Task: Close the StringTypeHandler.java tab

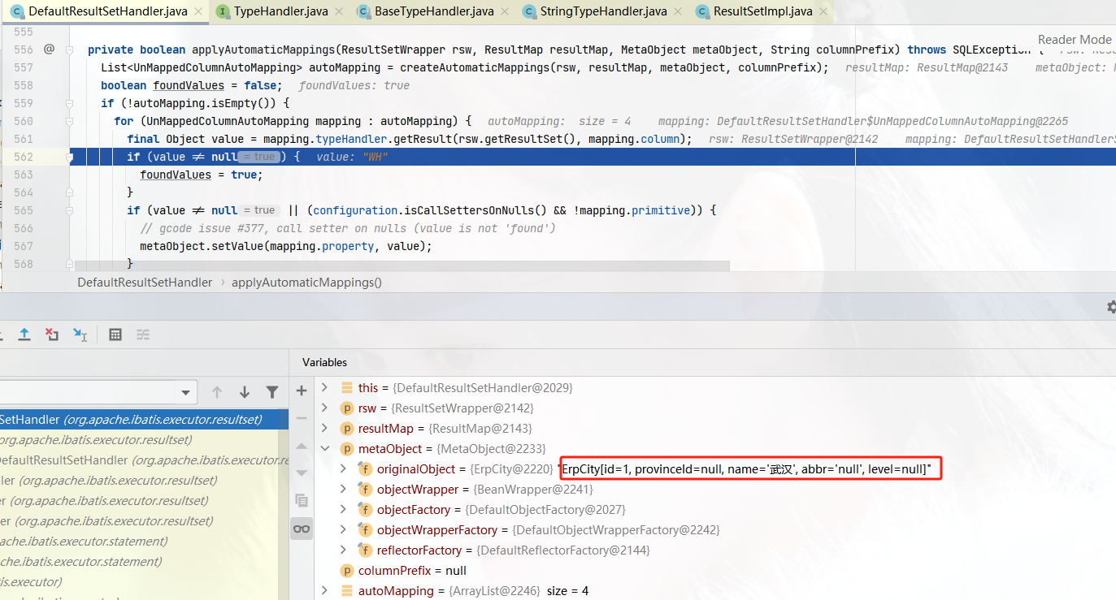Action: pos(680,12)
